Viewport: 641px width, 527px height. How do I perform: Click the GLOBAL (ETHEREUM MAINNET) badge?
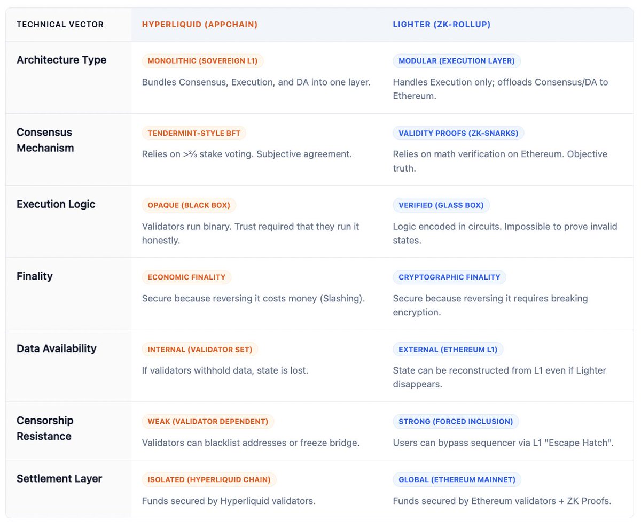point(457,479)
